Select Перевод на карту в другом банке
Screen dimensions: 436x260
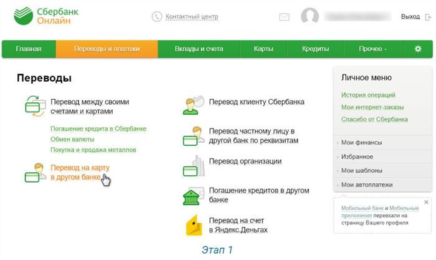[x=80, y=172]
